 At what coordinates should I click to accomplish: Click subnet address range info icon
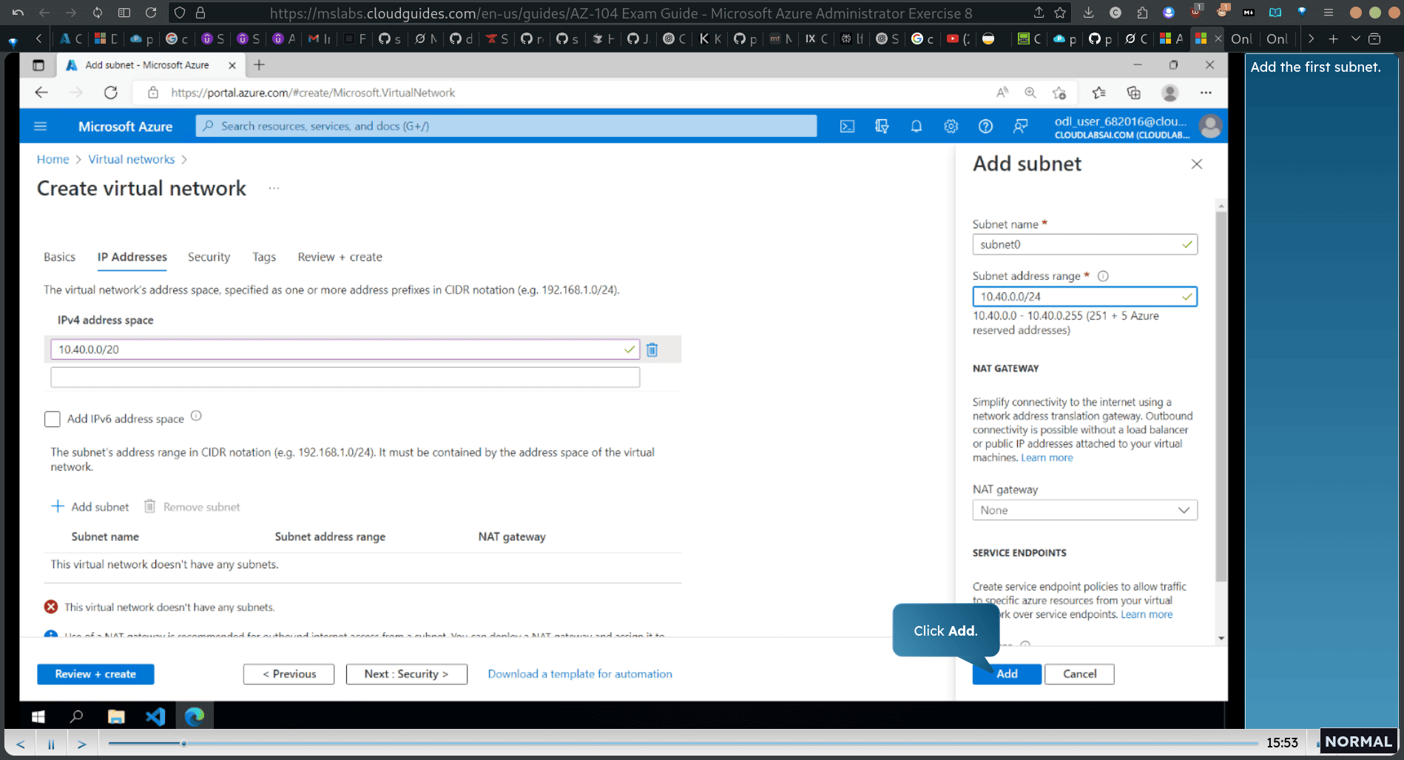coord(1103,276)
